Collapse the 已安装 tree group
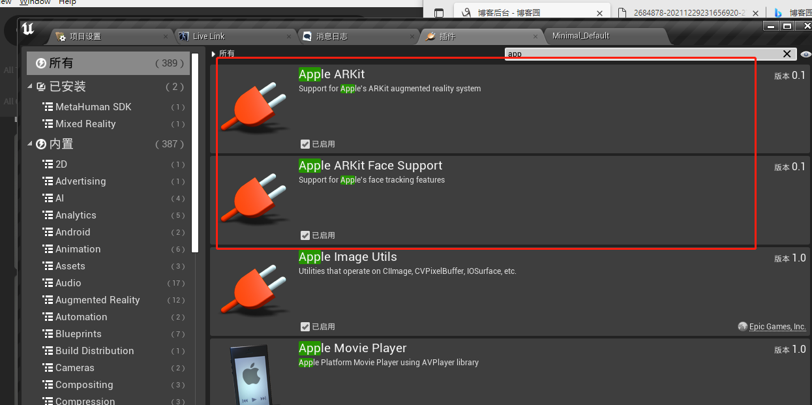Screen dimensions: 812x405 (x=30, y=87)
